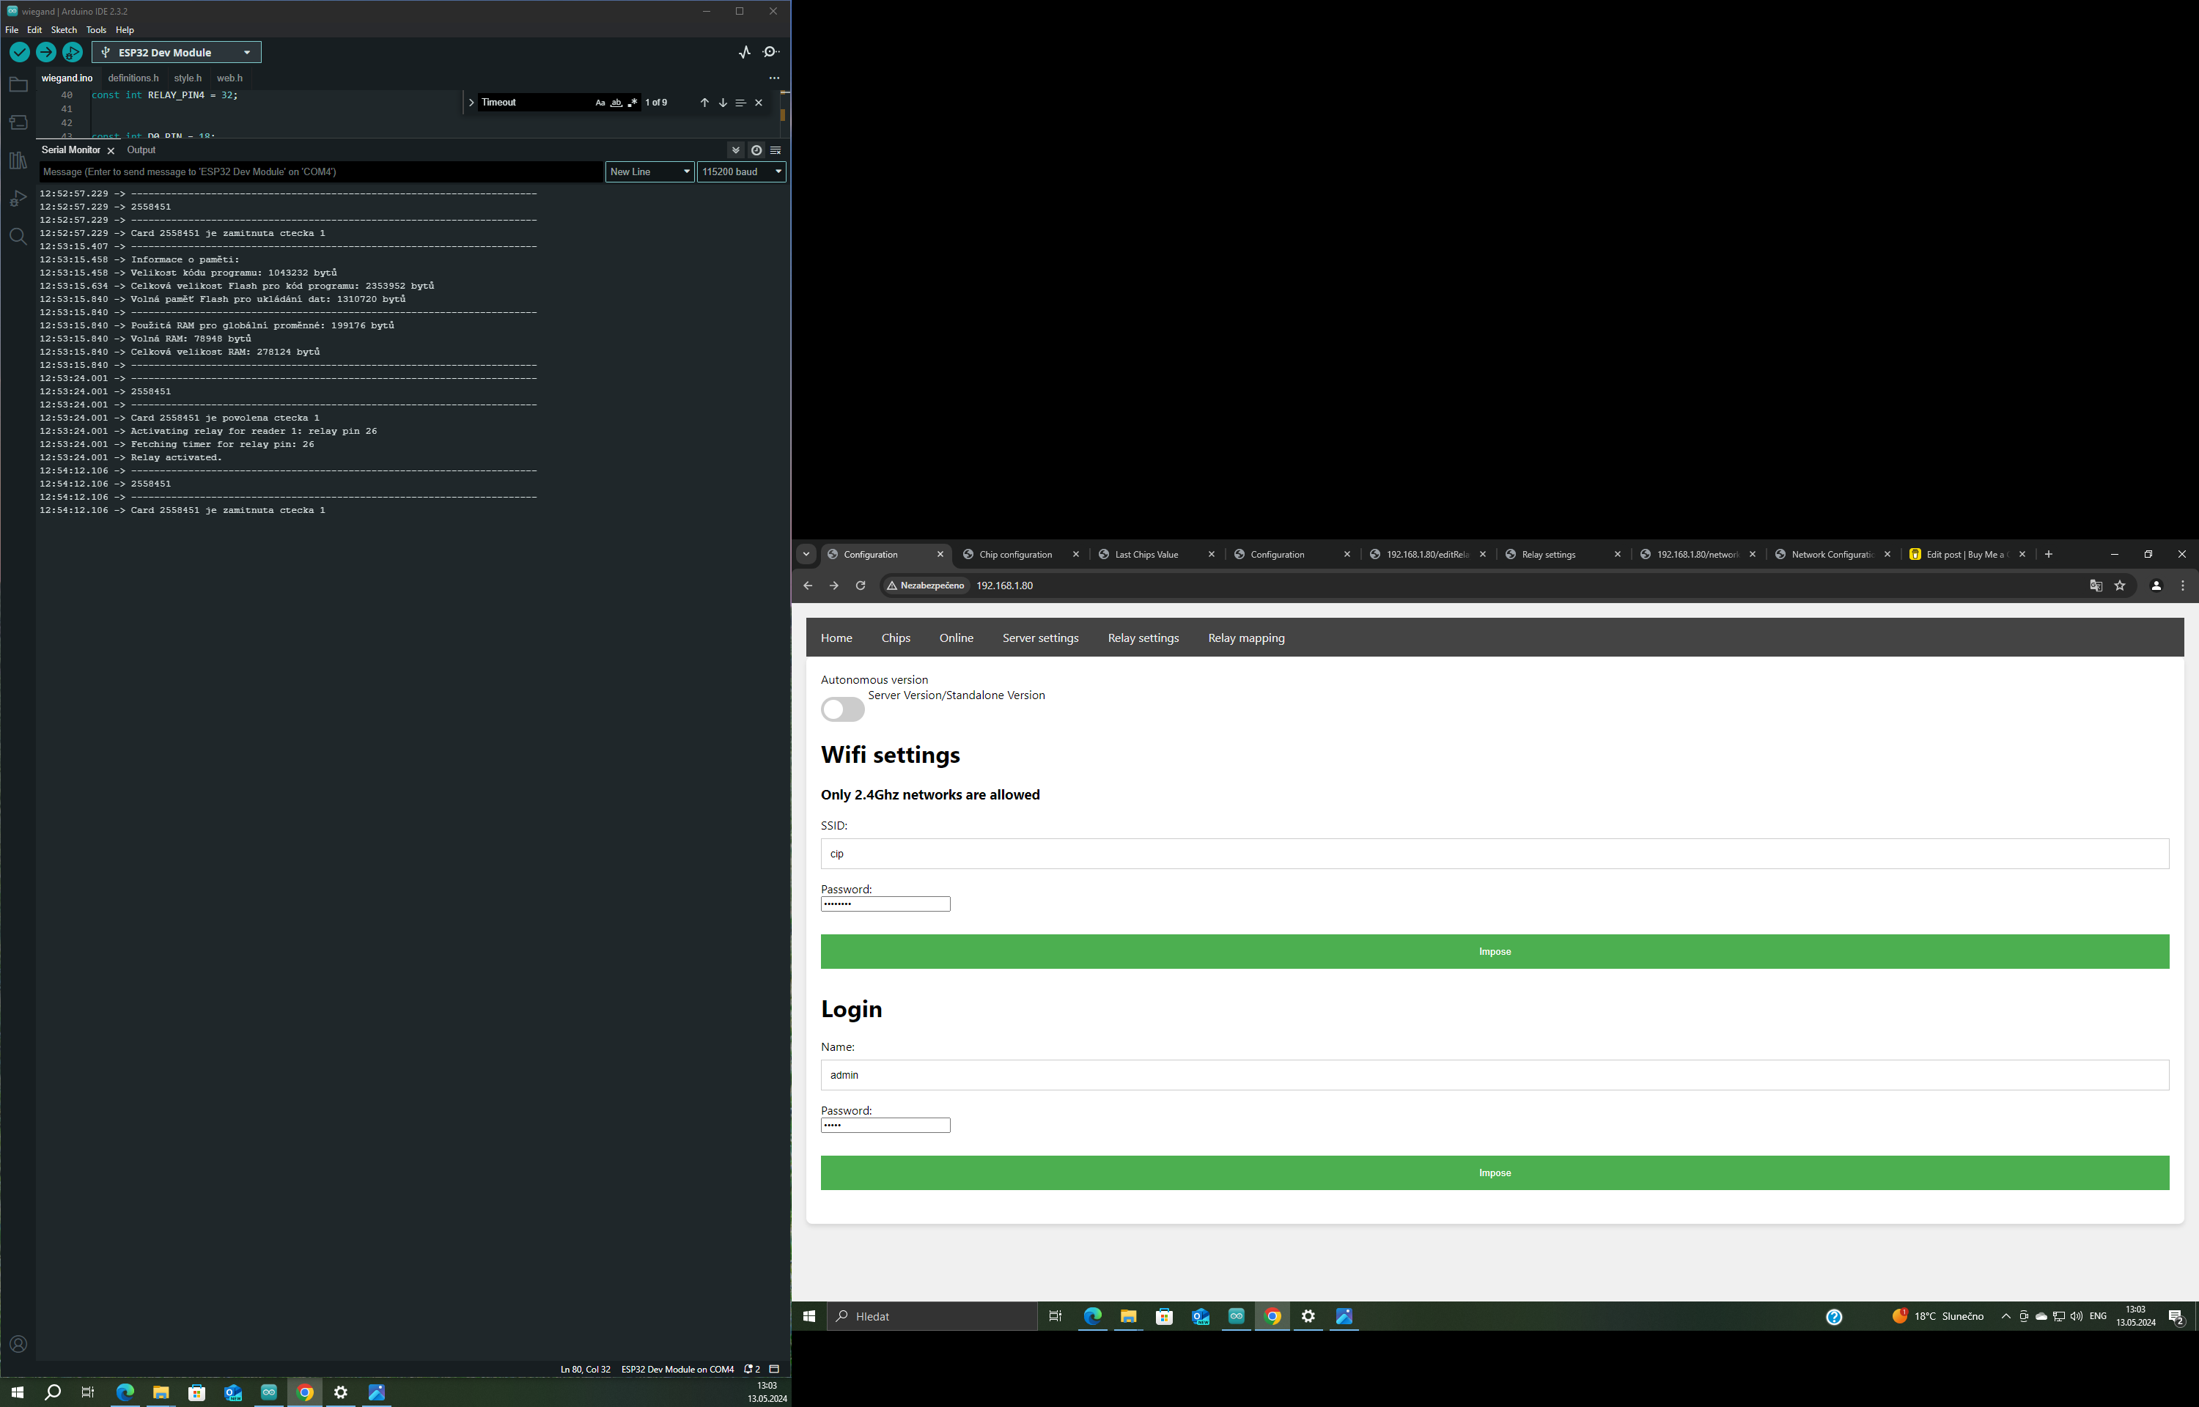The image size is (2199, 1407).
Task: Open a new Chrome tab
Action: tap(2048, 555)
